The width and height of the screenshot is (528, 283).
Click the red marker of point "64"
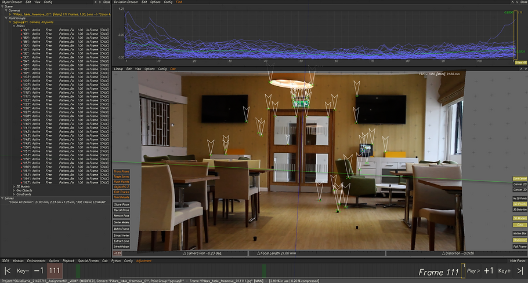(x=21, y=30)
